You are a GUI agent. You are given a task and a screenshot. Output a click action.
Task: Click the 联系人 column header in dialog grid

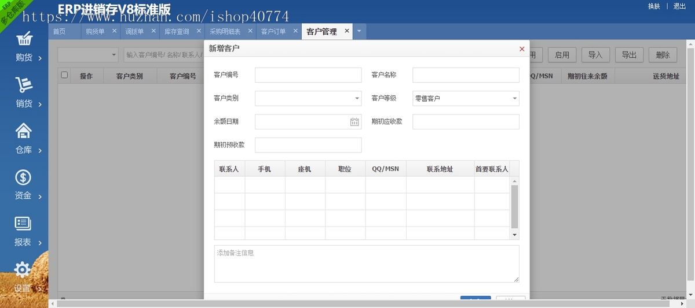click(x=229, y=169)
